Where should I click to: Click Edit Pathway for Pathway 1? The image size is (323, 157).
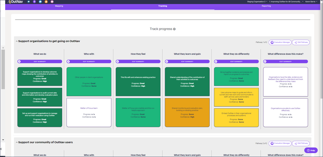coord(301,42)
